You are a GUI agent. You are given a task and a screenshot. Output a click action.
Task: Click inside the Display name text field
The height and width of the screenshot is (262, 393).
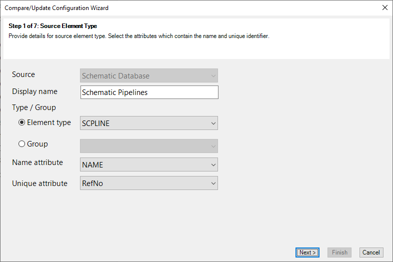(149, 92)
